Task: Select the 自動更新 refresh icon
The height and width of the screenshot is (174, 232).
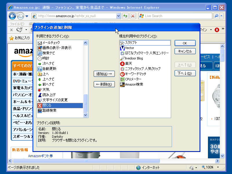Action: click(x=40, y=69)
